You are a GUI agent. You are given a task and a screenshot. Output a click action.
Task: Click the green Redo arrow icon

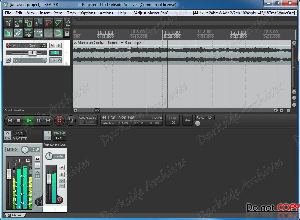(58, 23)
